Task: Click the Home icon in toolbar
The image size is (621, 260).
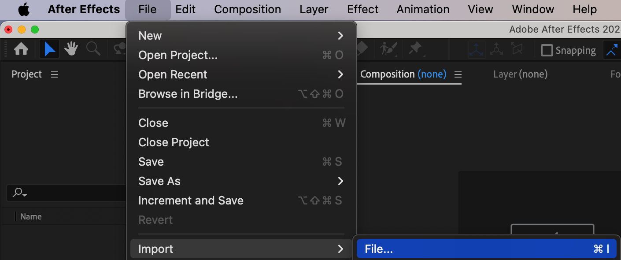Action: (x=21, y=49)
